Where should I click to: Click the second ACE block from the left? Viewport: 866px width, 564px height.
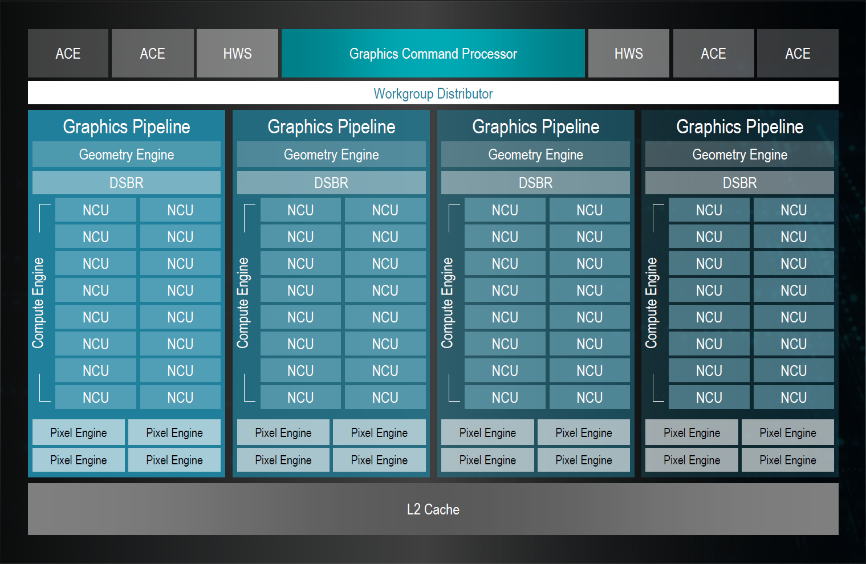[x=152, y=54]
